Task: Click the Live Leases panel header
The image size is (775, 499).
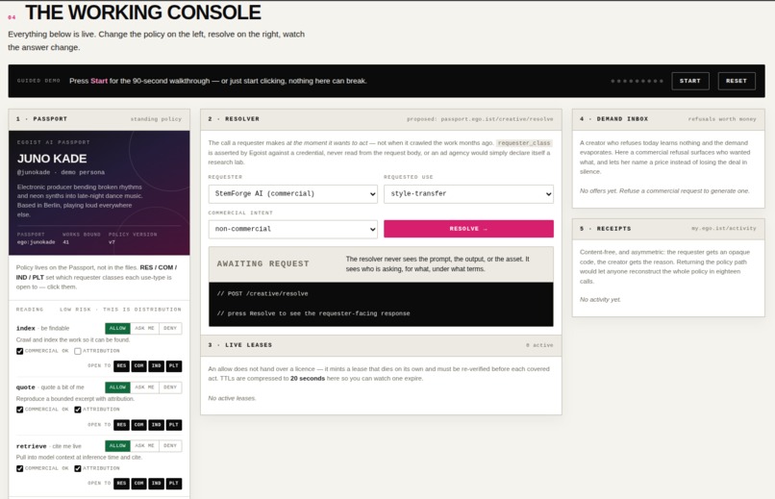Action: [x=381, y=345]
